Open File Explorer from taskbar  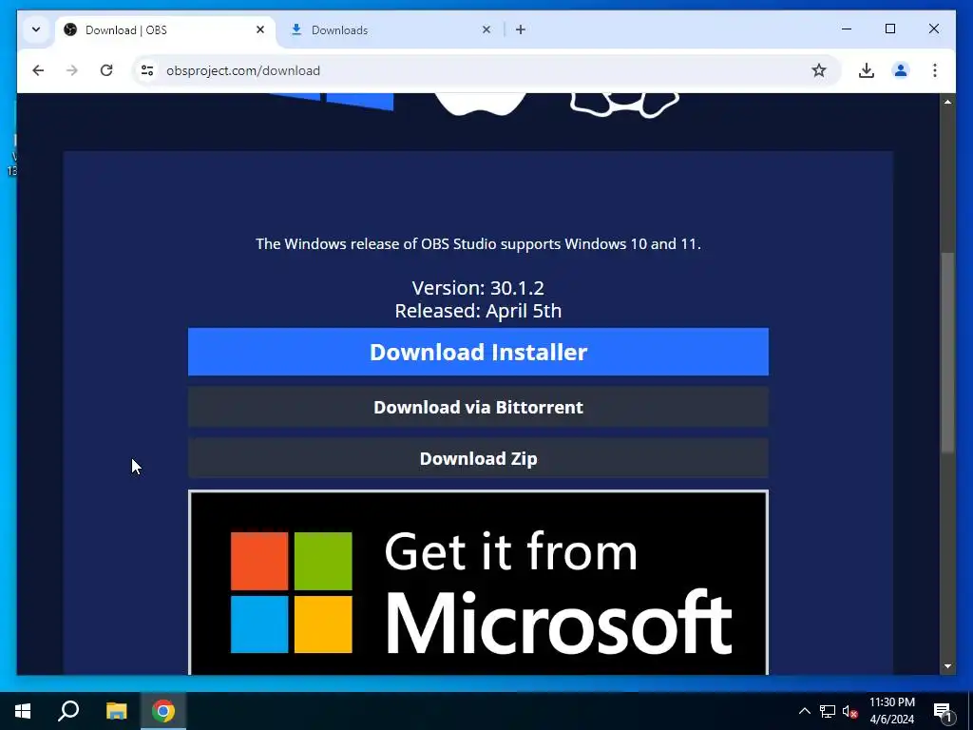[116, 711]
